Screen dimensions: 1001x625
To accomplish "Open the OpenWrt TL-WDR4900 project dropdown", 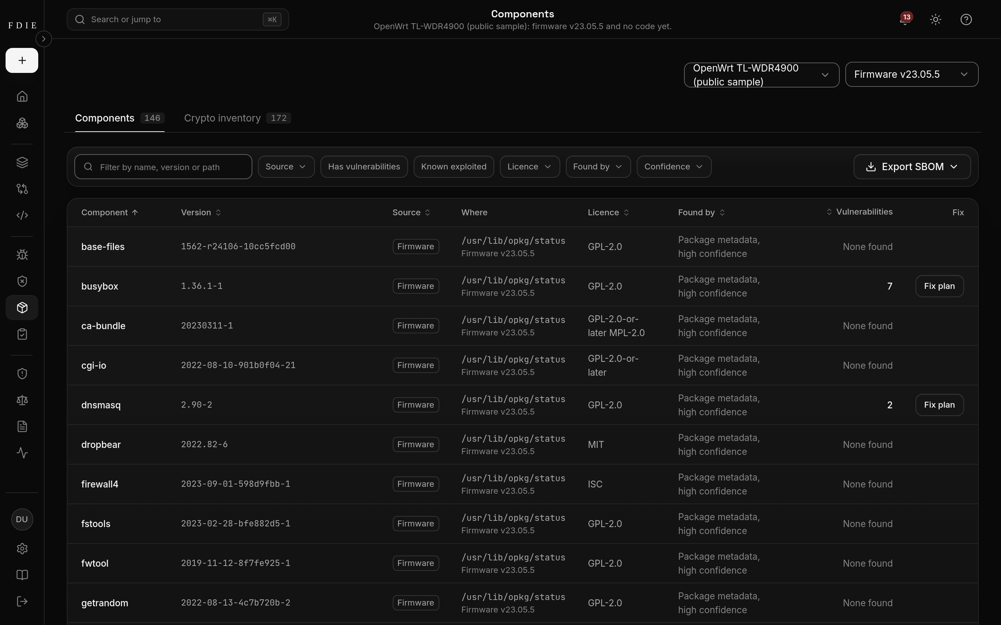I will pos(762,75).
